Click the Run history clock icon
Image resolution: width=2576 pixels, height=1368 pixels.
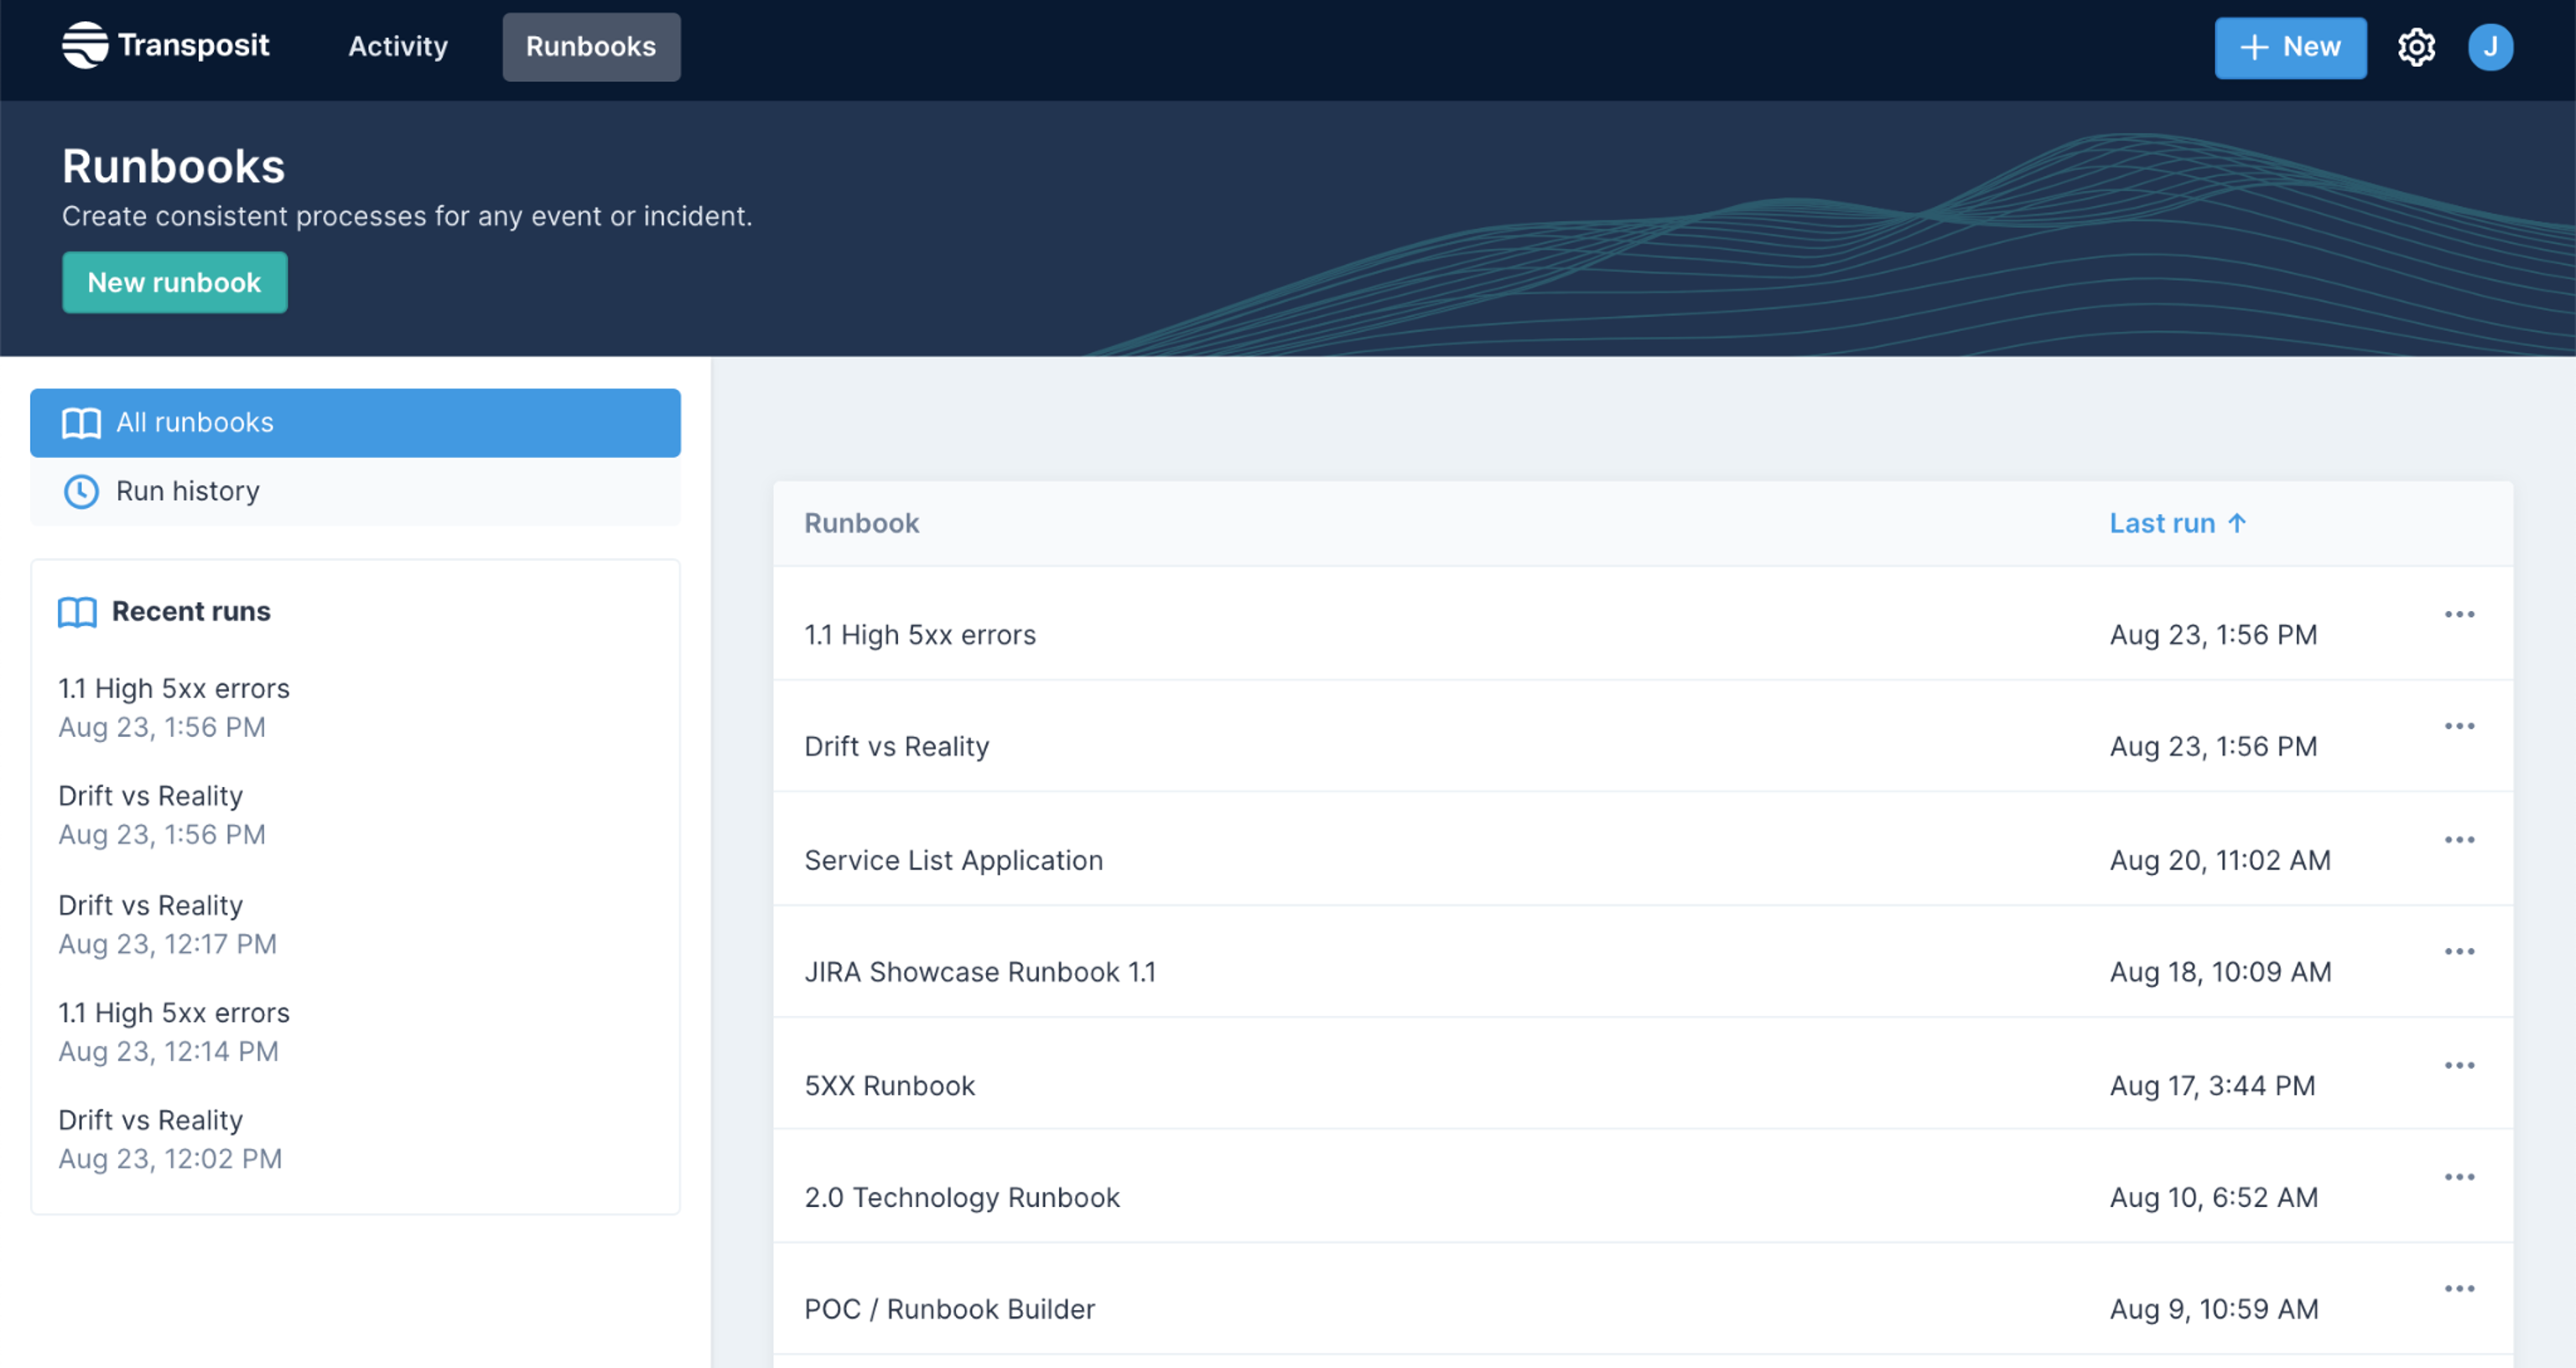81,491
